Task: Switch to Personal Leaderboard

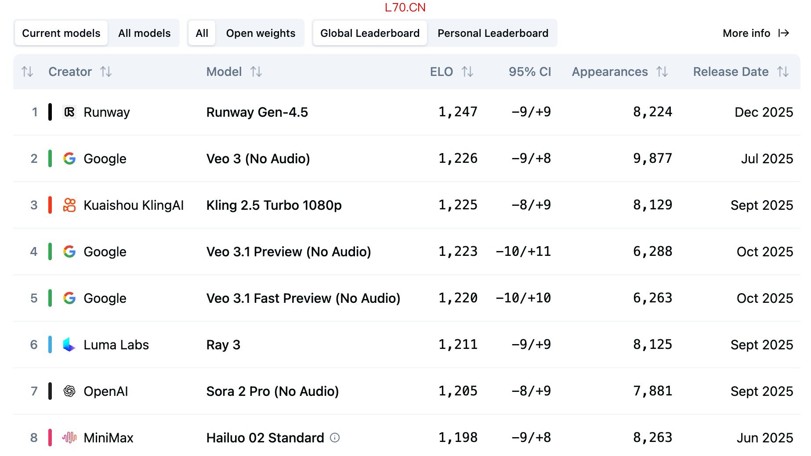Action: coord(492,33)
